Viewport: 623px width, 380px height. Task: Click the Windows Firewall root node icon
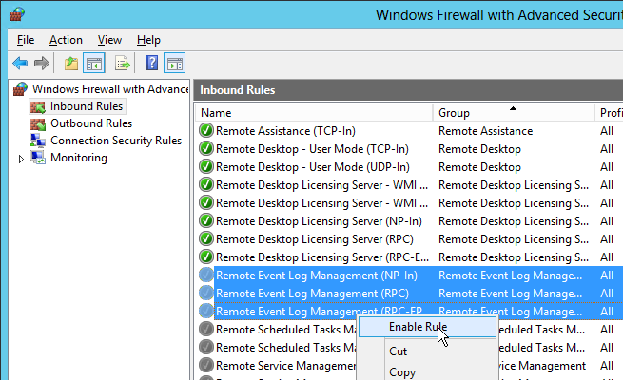tap(20, 89)
